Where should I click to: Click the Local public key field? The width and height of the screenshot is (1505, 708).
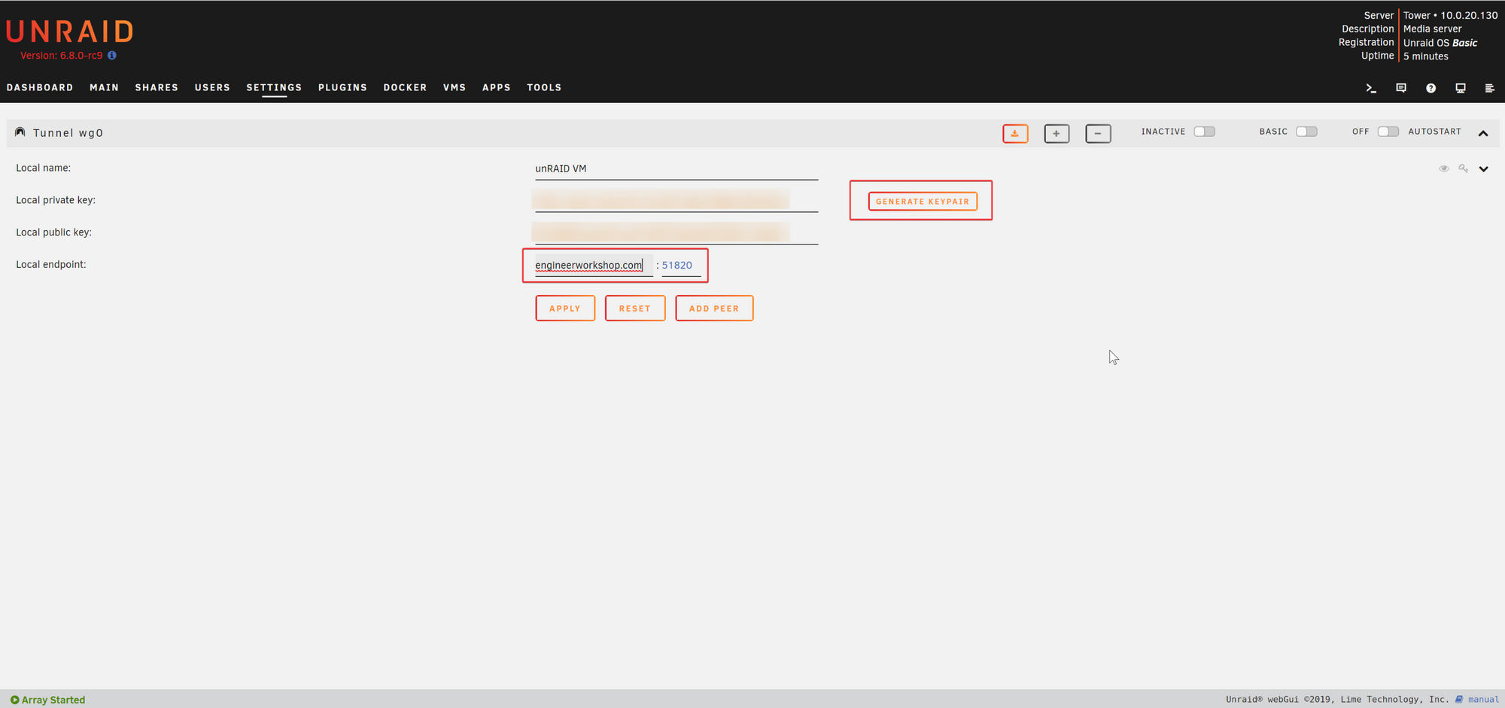(x=676, y=232)
